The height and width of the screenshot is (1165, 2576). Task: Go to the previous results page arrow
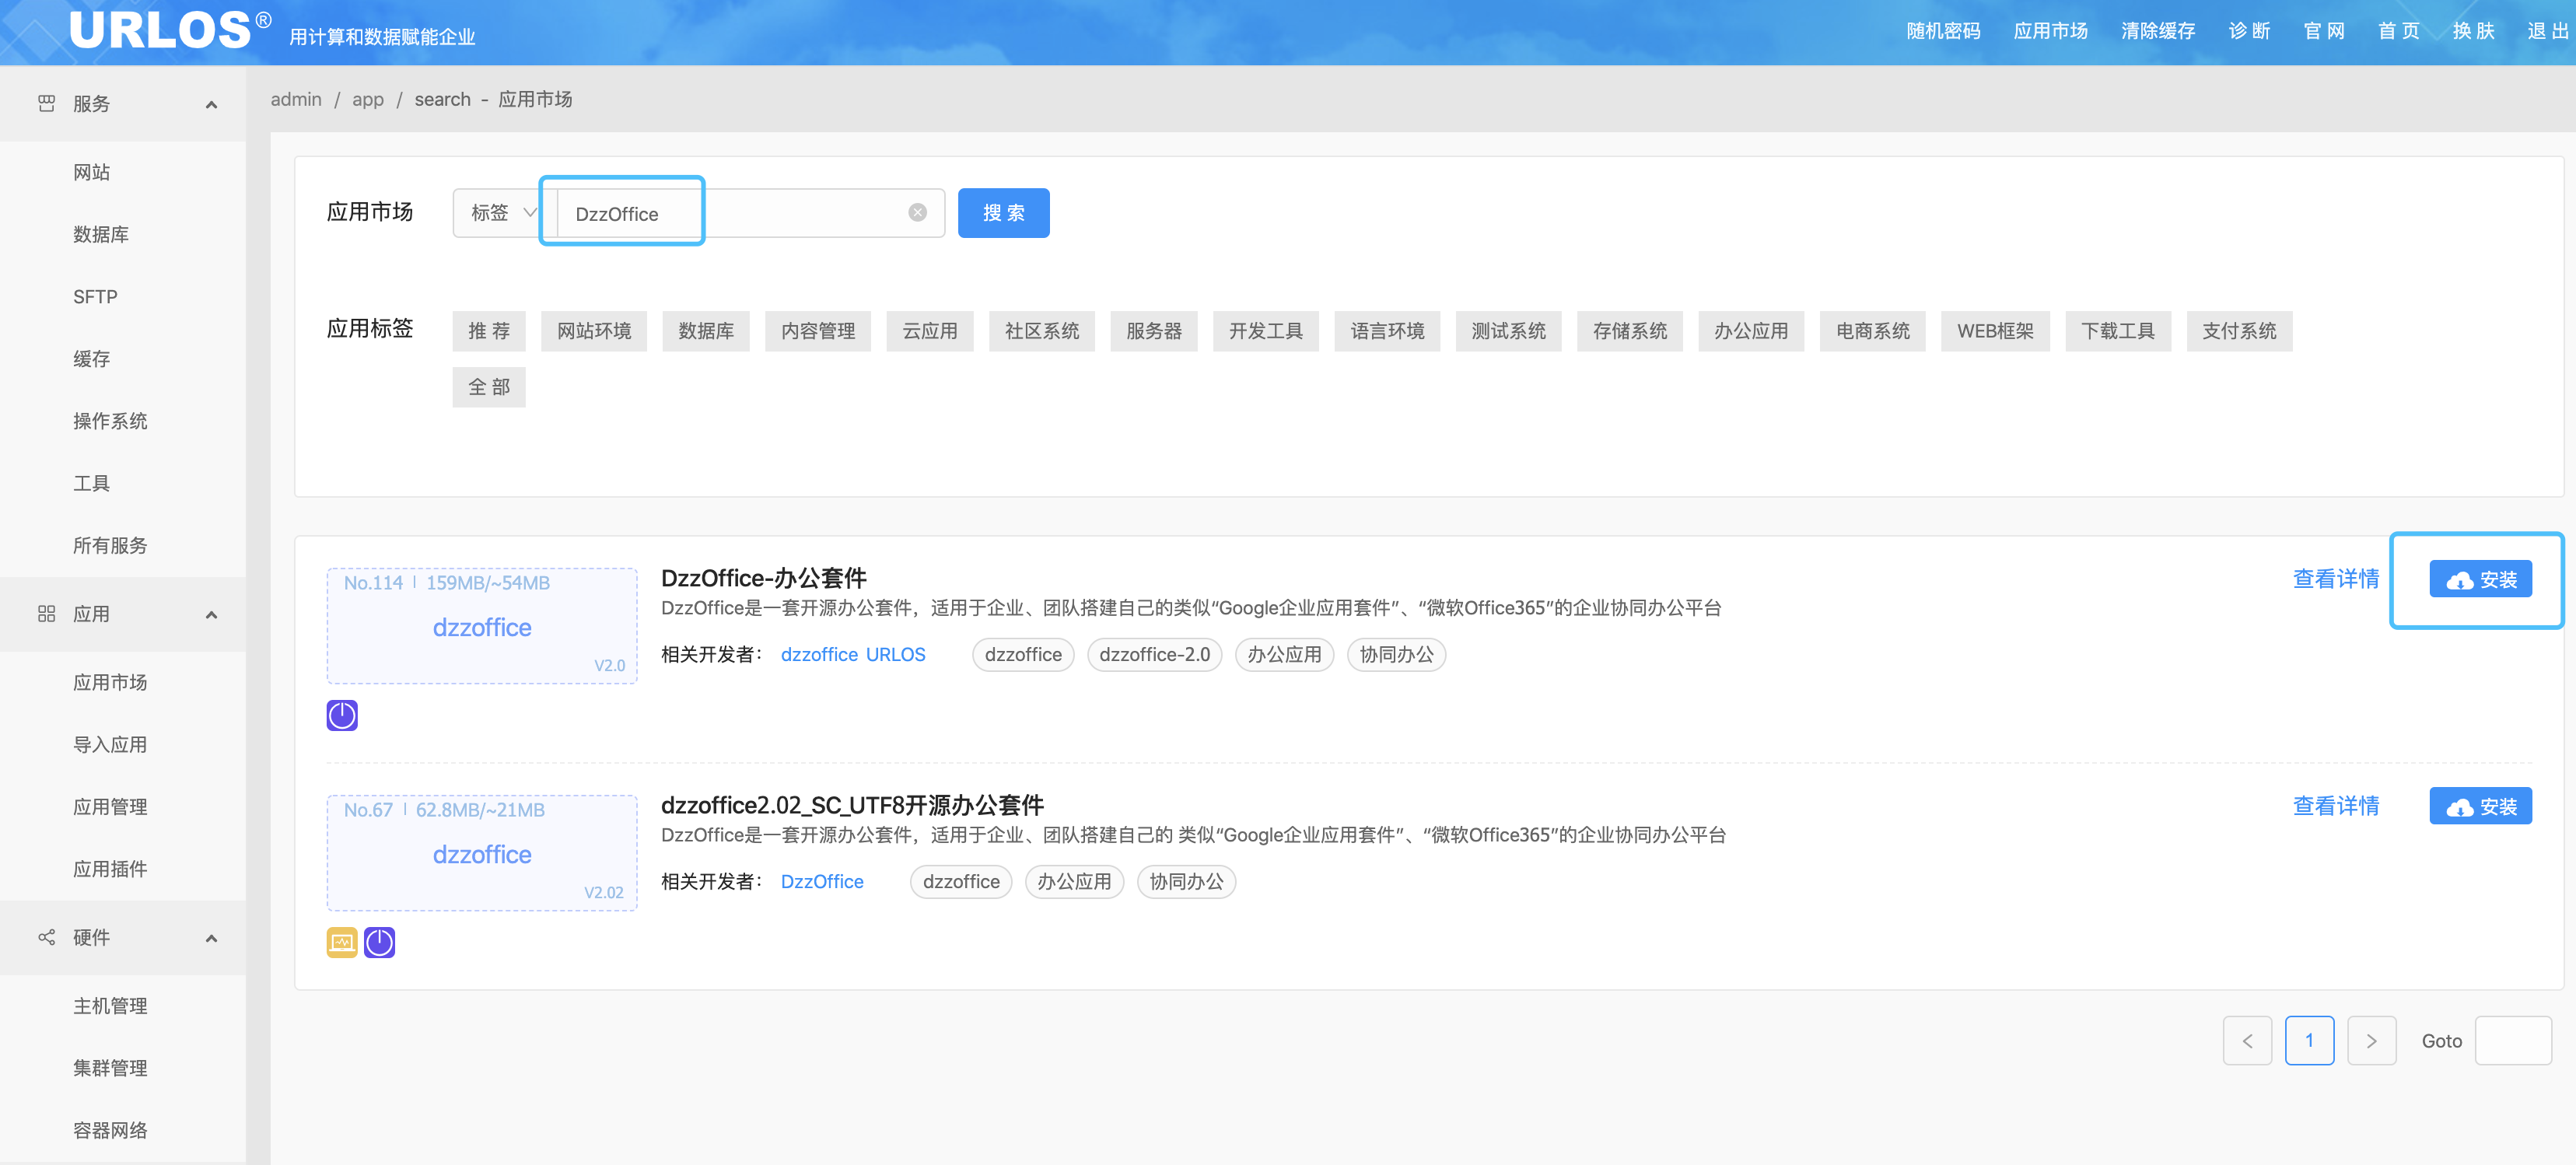point(2247,1040)
